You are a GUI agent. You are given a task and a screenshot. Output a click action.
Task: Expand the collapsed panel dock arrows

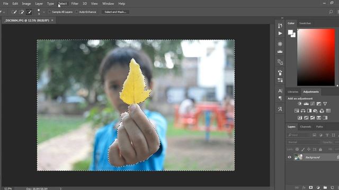click(x=282, y=18)
